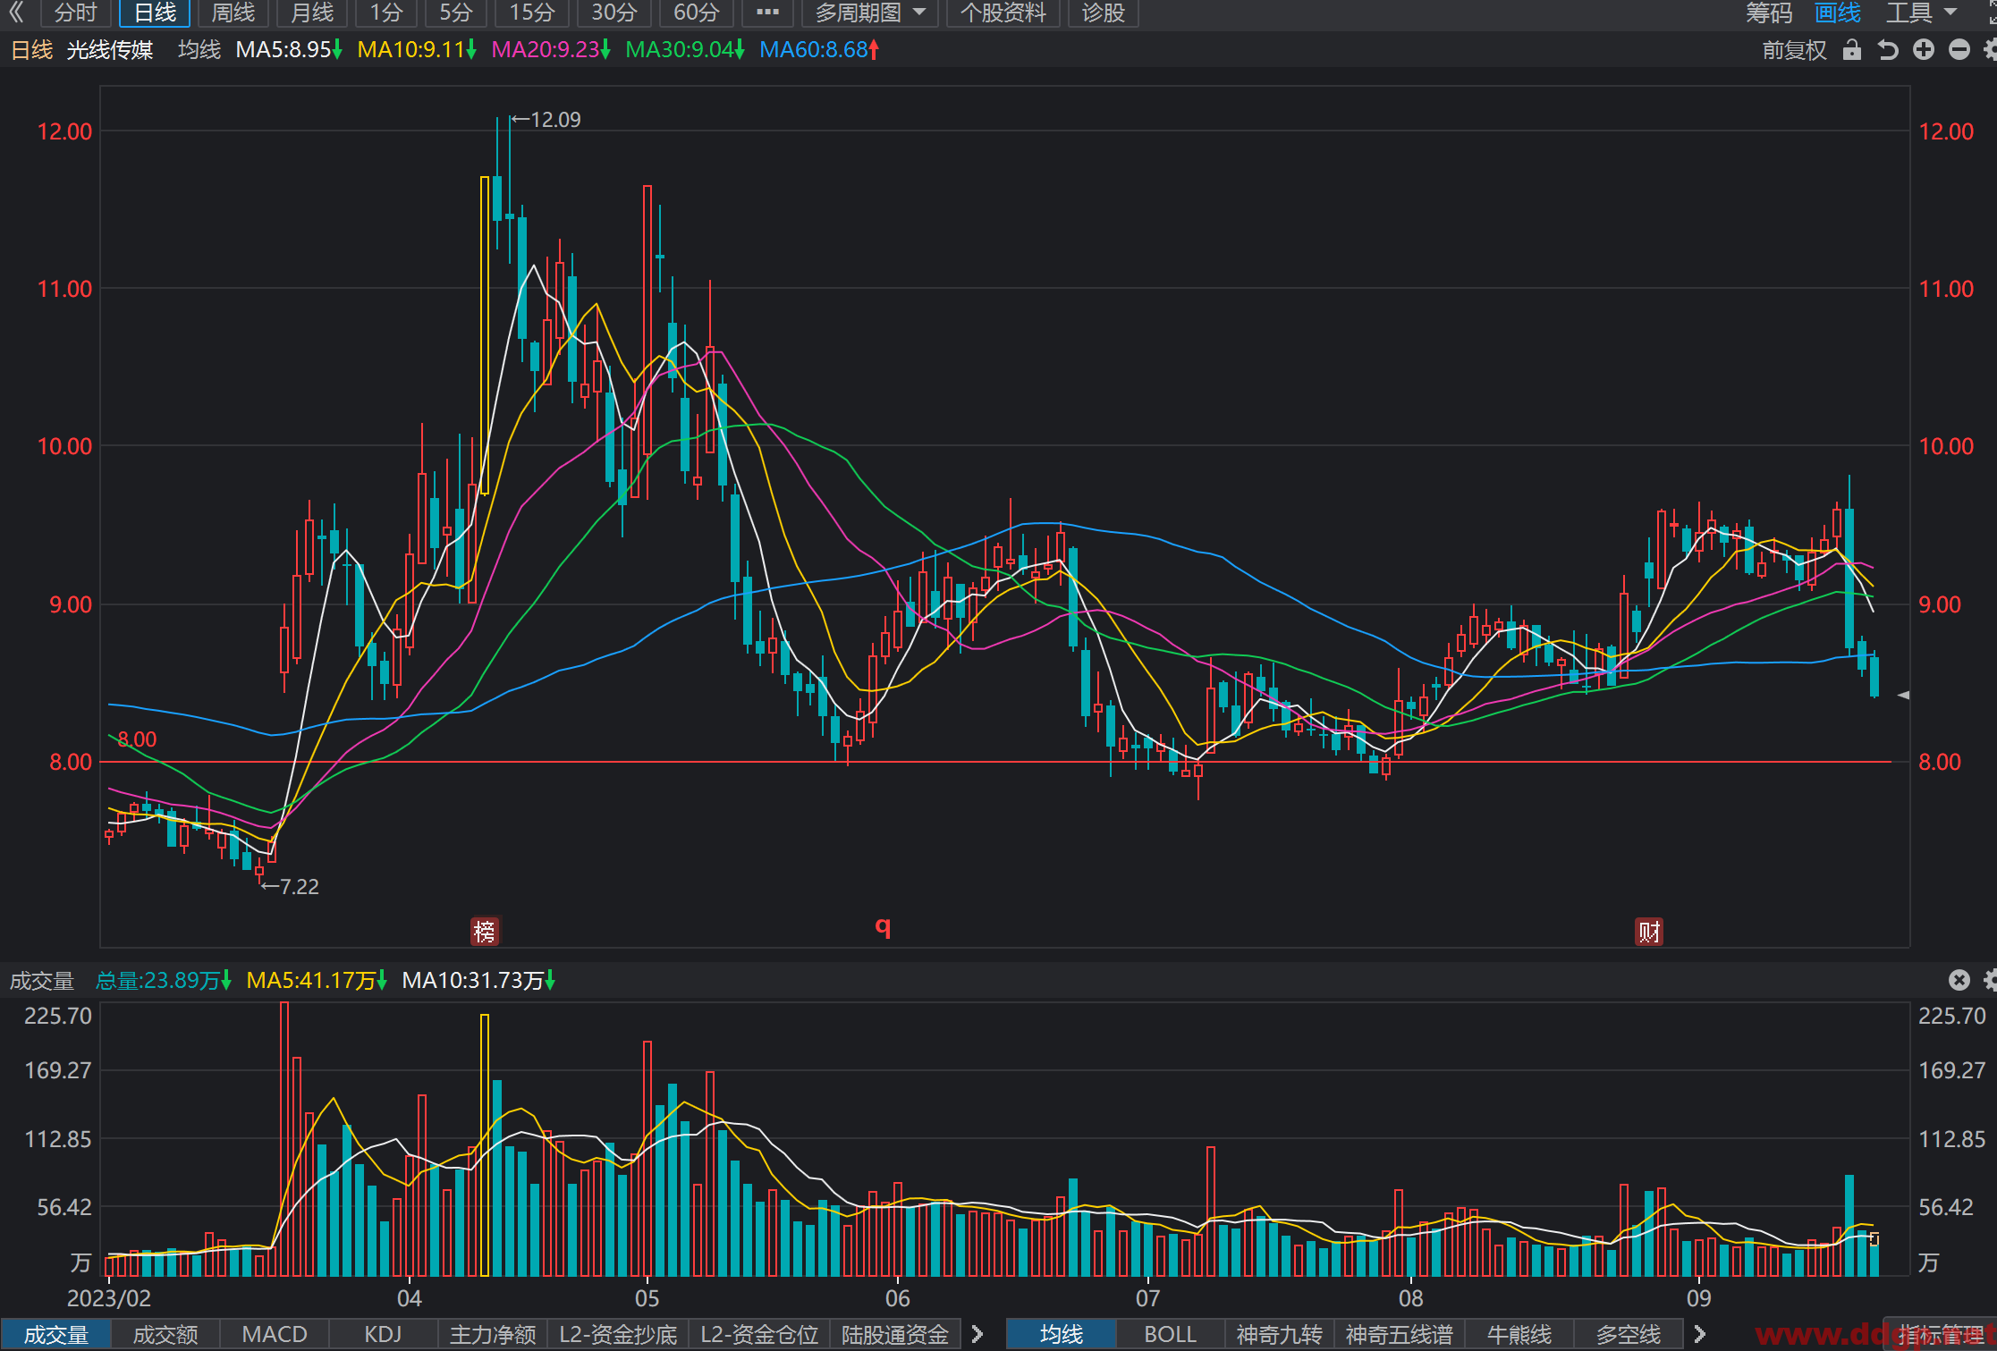Image resolution: width=1997 pixels, height=1351 pixels.
Task: Toggle the 画线 drawing mode
Action: [1838, 13]
